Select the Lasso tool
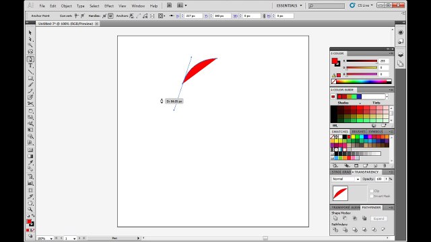This screenshot has height=242, width=431. click(x=30, y=52)
